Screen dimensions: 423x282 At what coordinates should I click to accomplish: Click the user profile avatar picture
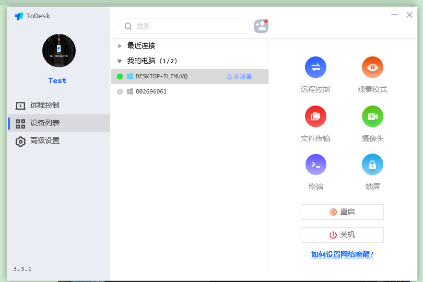point(59,51)
